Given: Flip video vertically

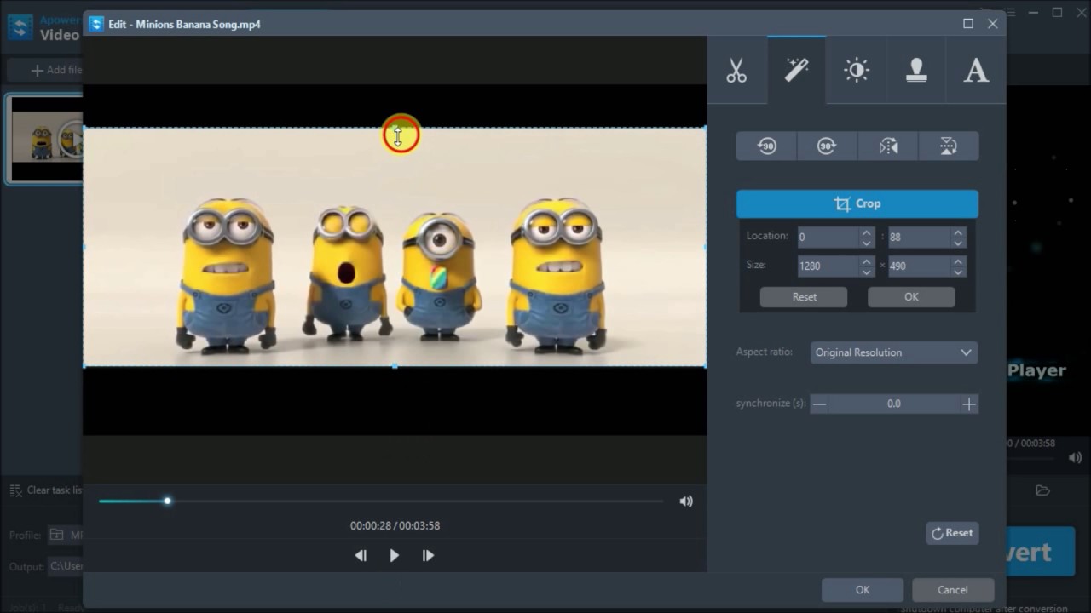Looking at the screenshot, I should tap(949, 146).
